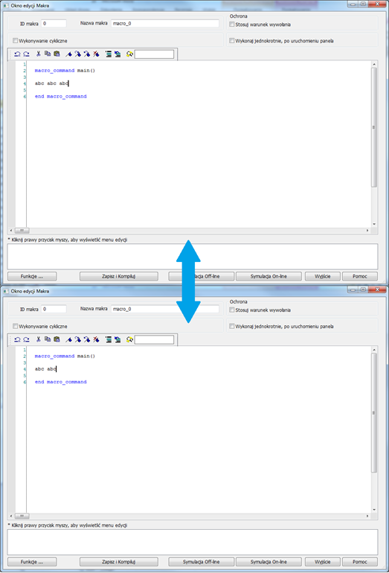Click 'Zapisz i Kompiluj' button in upper window
Screen dimensions: 389x573
pos(119,276)
